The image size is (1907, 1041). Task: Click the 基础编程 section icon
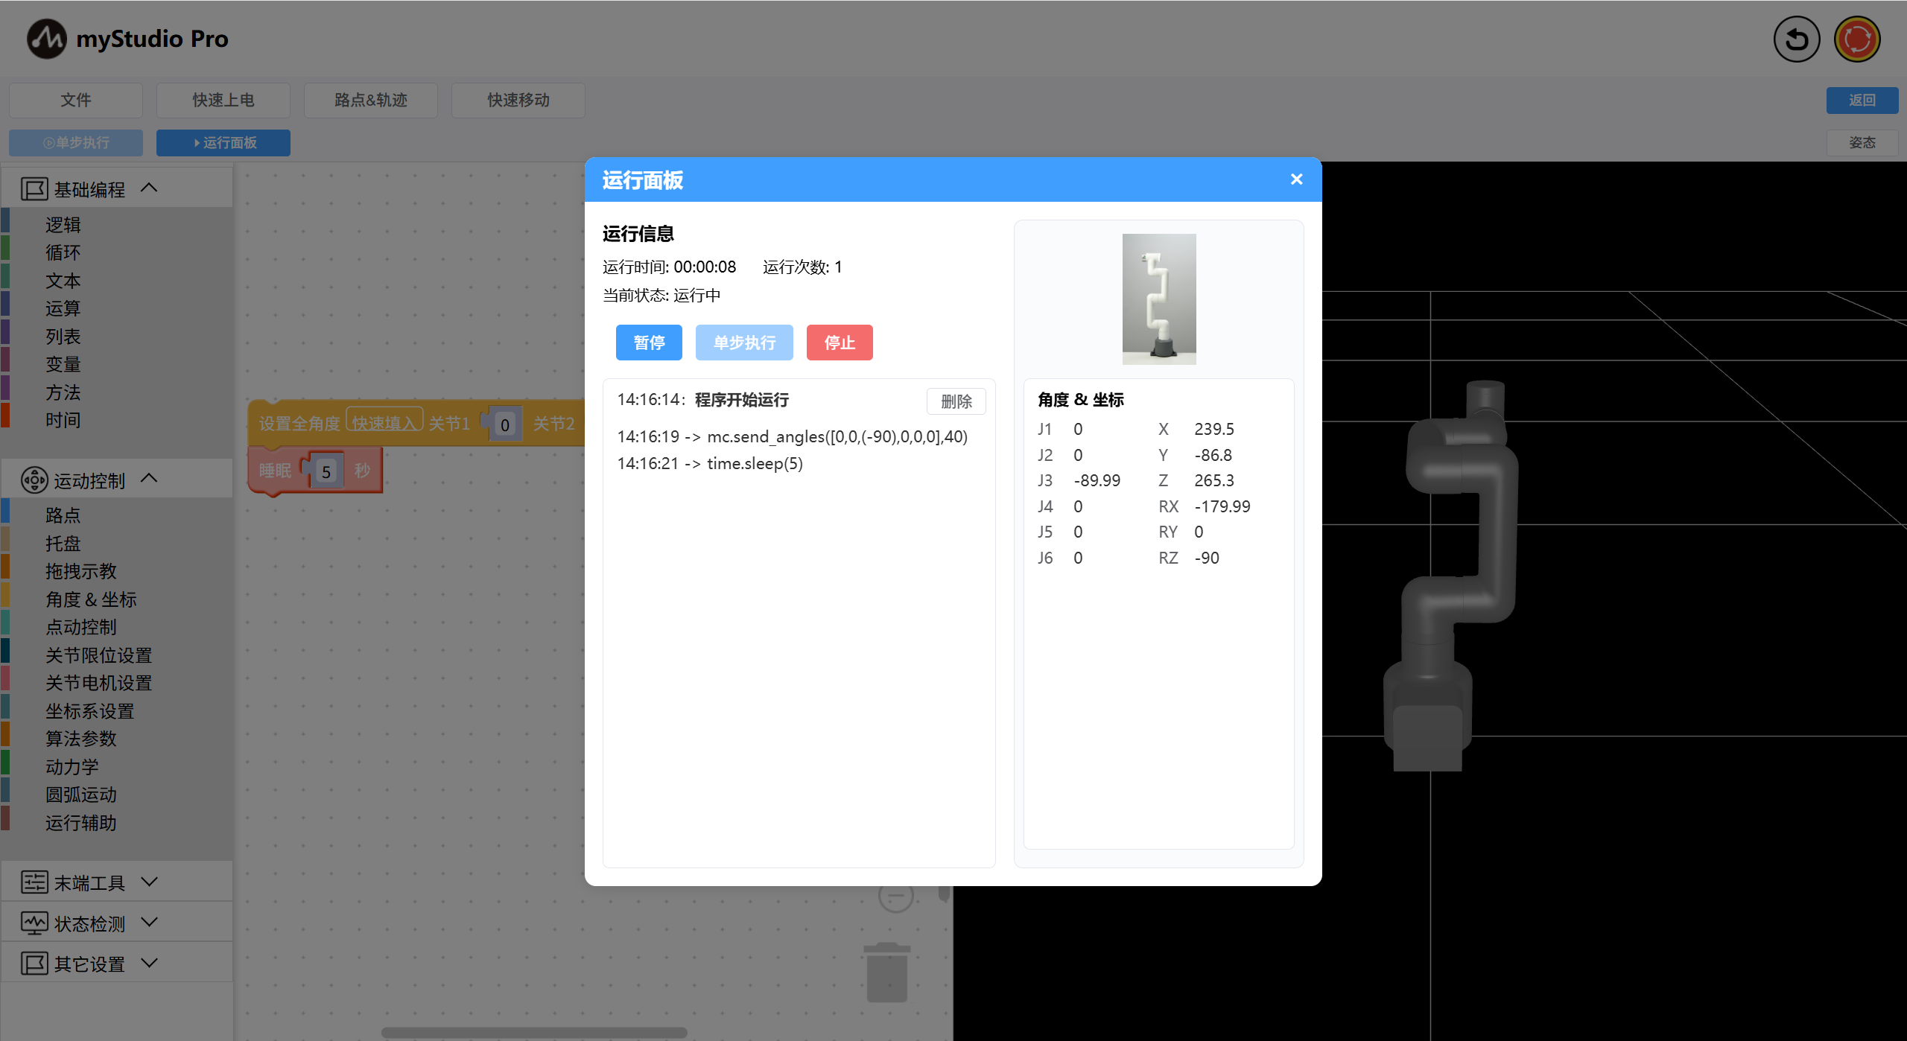click(x=34, y=189)
